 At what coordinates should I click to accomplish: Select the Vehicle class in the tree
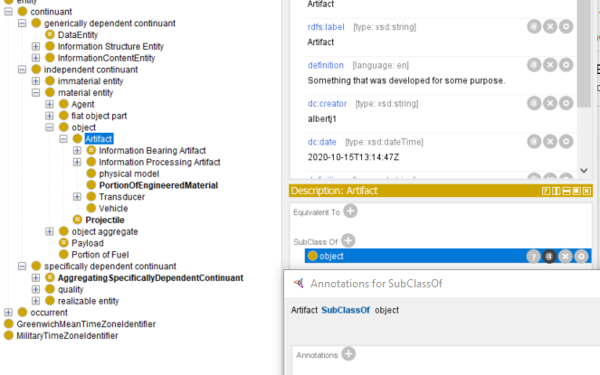pos(112,209)
